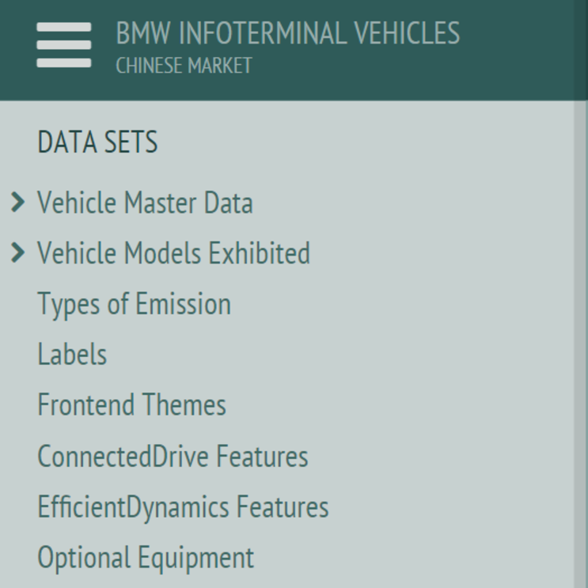
Task: Open ConnectedDrive Features data set
Action: point(173,457)
